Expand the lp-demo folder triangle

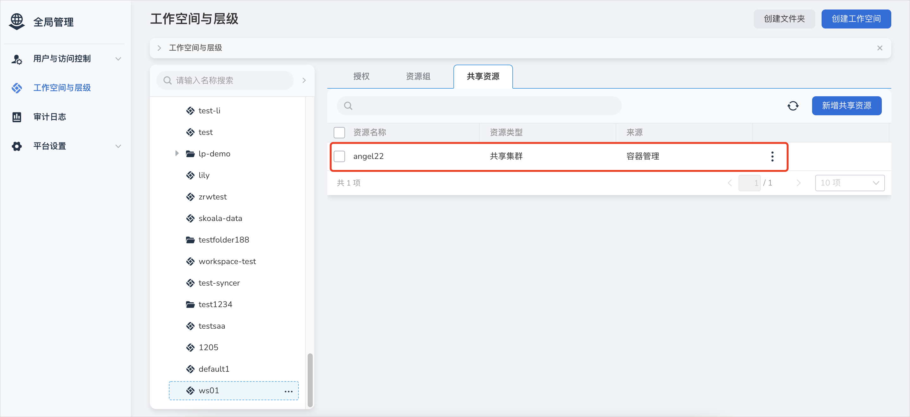pyautogui.click(x=176, y=154)
